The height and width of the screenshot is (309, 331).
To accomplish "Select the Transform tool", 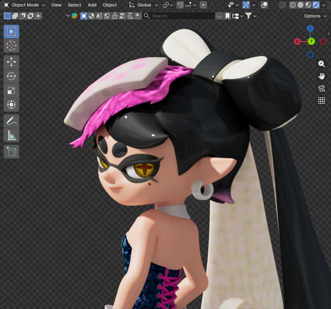I will pos(11,105).
